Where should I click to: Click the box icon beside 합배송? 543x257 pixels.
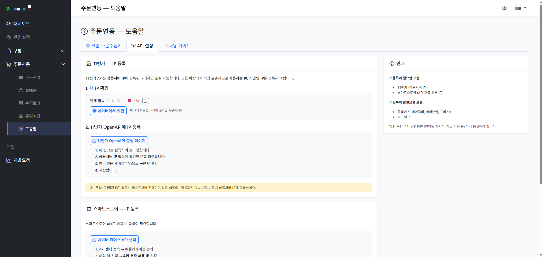tap(21, 90)
